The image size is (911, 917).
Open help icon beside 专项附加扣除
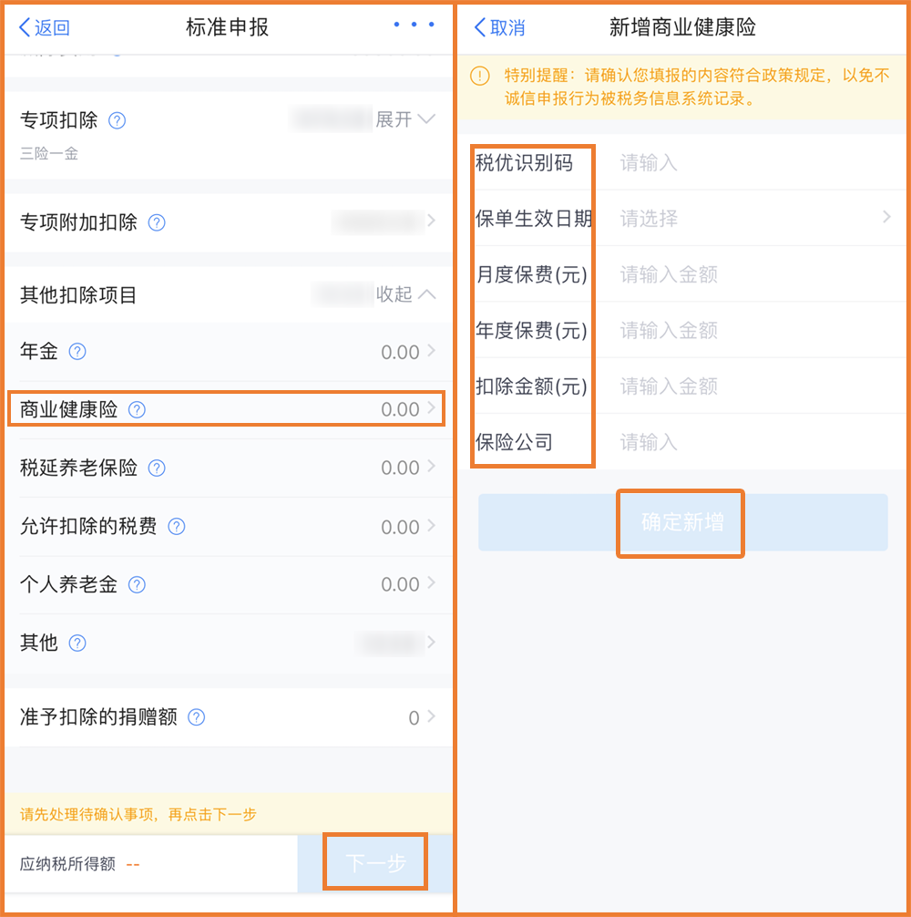[157, 222]
